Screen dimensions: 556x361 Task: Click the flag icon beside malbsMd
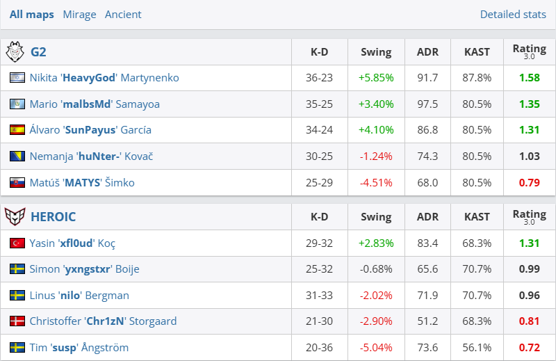(17, 104)
